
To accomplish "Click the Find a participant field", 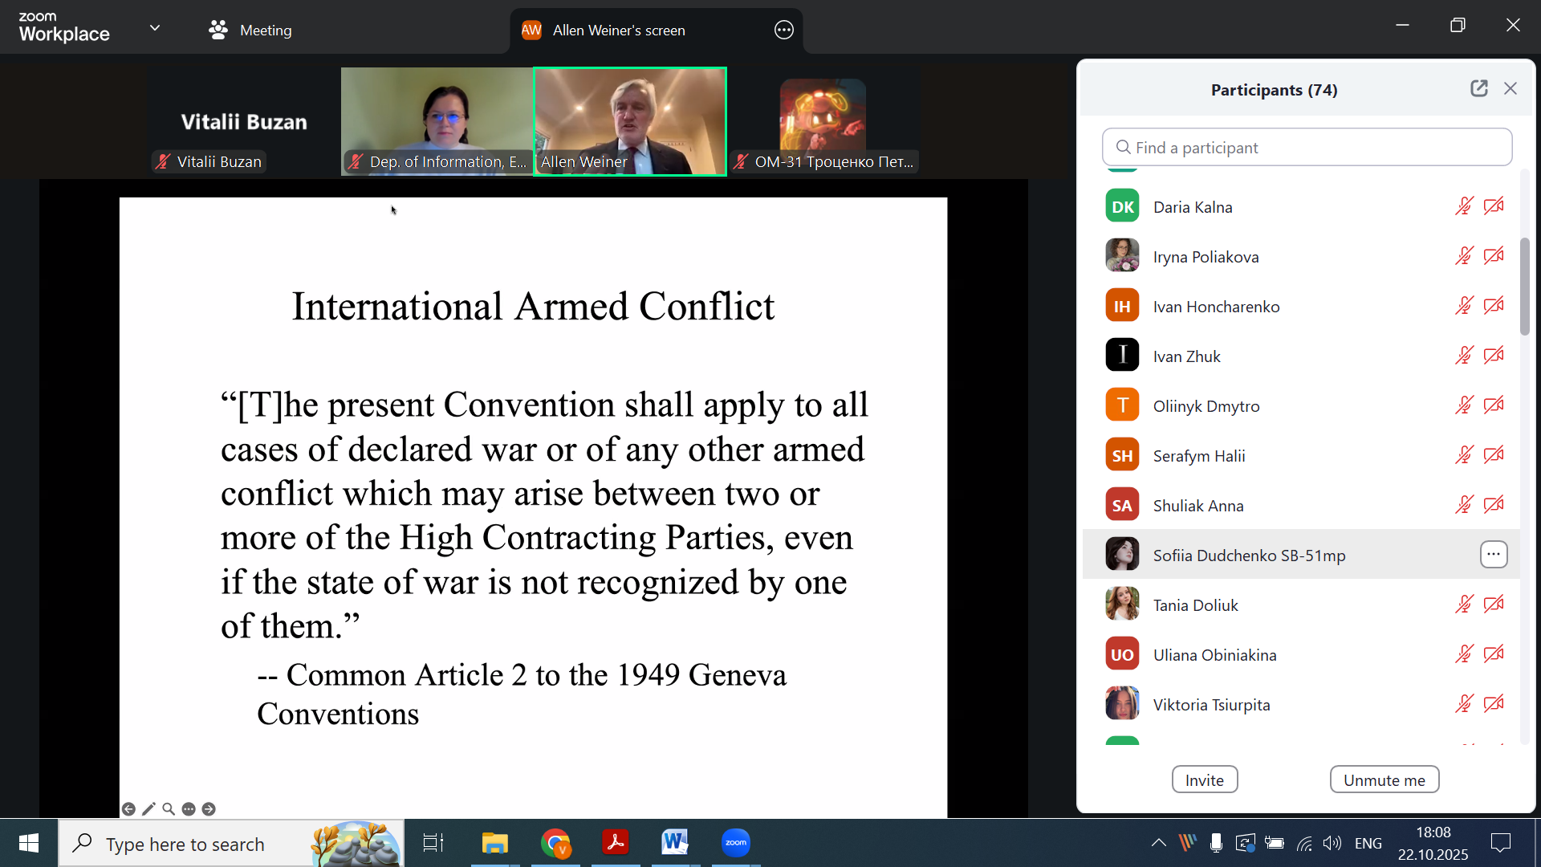I will [1307, 147].
